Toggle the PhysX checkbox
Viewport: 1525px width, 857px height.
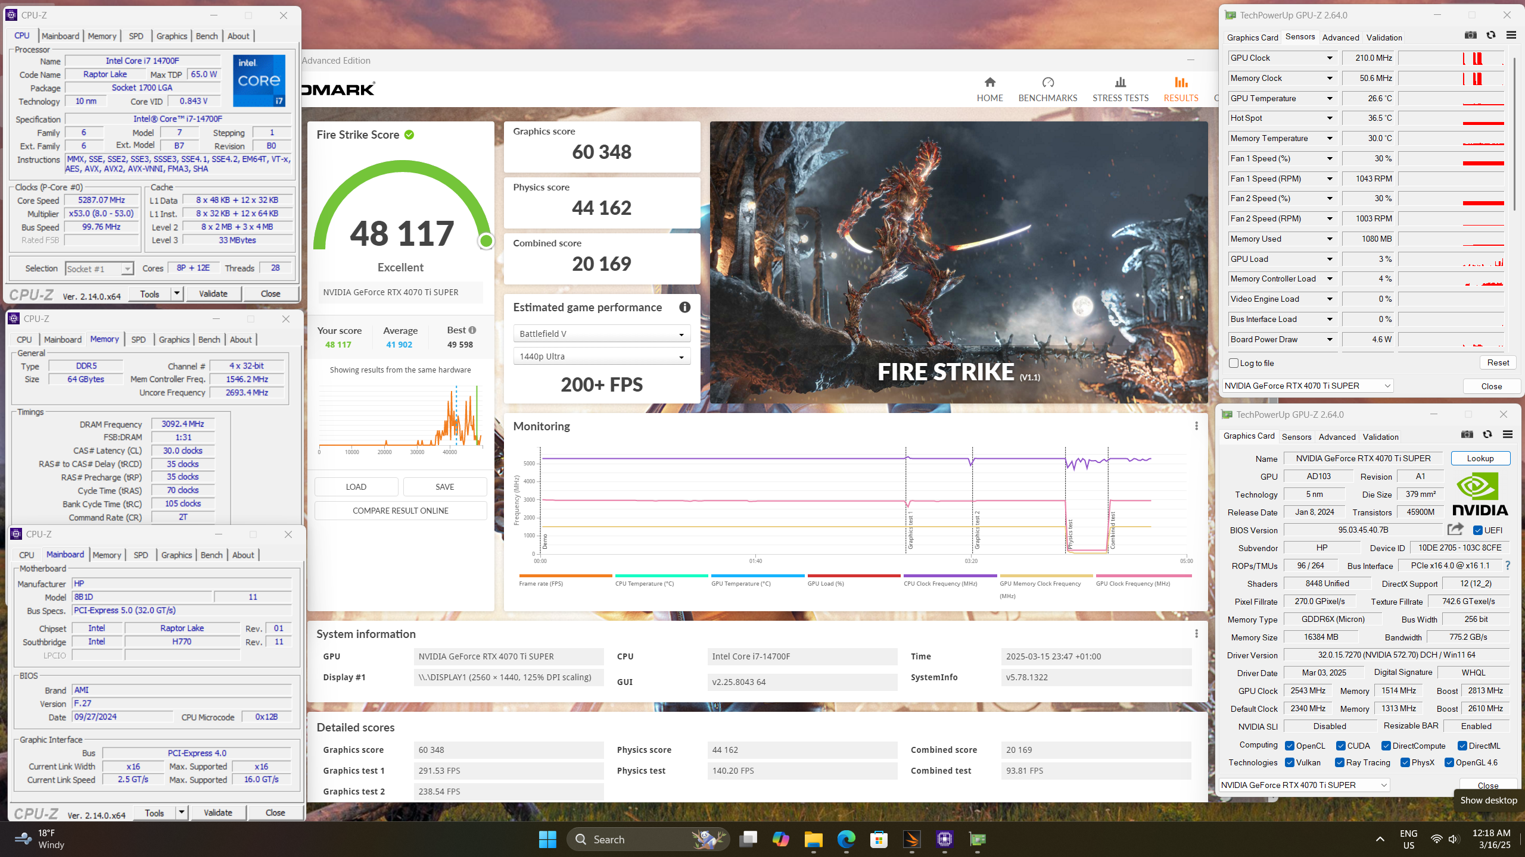click(x=1405, y=762)
